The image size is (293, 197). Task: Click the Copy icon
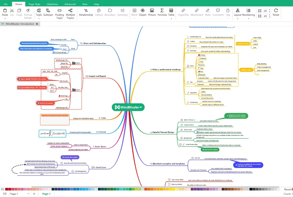[x=19, y=11]
